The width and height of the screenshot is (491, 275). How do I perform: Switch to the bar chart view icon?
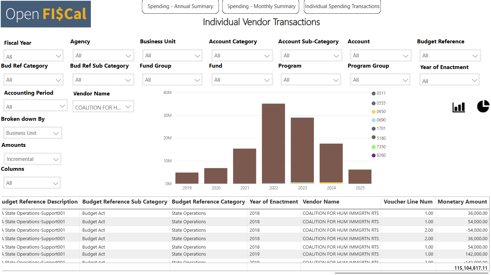[x=459, y=107]
